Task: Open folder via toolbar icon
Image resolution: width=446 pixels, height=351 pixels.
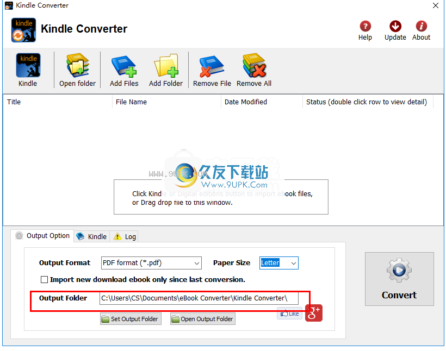Action: click(x=78, y=65)
